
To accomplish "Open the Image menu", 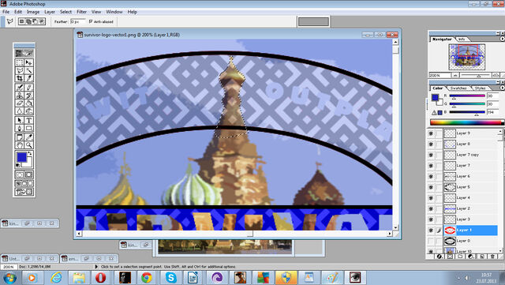I will coord(33,12).
